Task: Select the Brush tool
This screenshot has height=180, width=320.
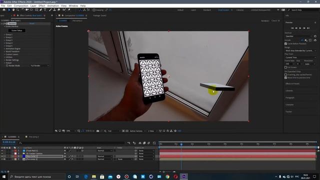Action: [50, 10]
